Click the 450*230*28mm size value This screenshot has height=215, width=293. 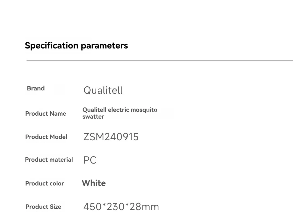[121, 207]
